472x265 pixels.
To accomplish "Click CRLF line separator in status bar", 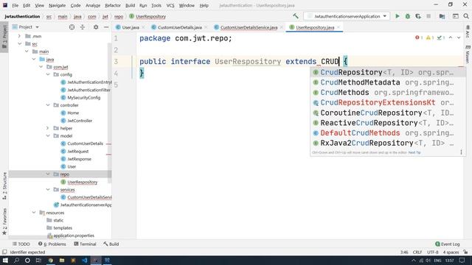I will point(417,252).
